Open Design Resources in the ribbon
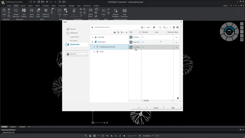The height and width of the screenshot is (138, 245). pyautogui.click(x=16, y=13)
